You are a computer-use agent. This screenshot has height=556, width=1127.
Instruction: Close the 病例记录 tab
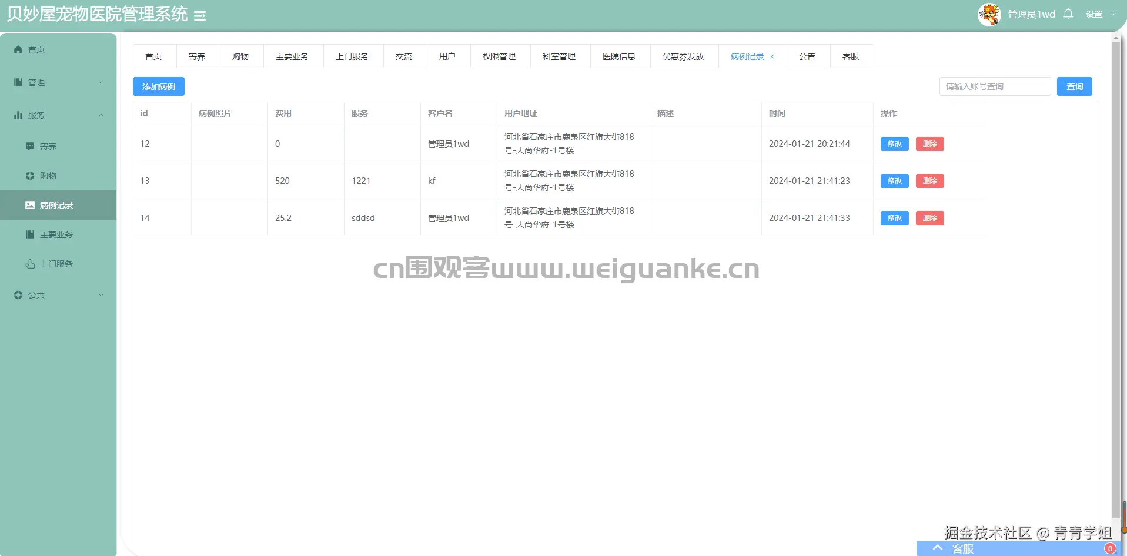coord(772,56)
